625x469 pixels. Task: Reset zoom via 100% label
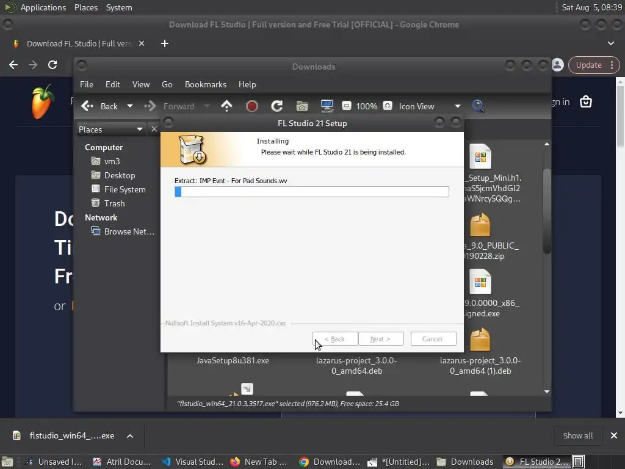point(367,106)
